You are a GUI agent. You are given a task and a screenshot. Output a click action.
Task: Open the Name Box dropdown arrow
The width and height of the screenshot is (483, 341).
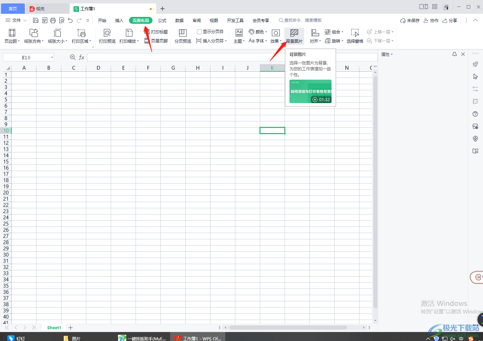[52, 58]
